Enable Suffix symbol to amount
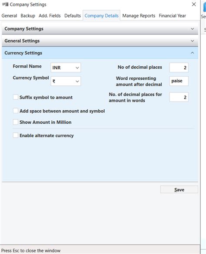 tap(16, 97)
